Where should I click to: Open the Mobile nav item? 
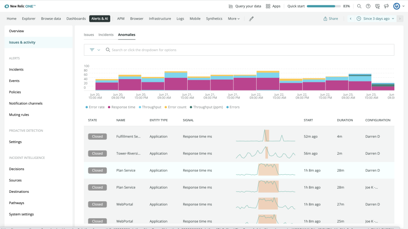pyautogui.click(x=195, y=19)
